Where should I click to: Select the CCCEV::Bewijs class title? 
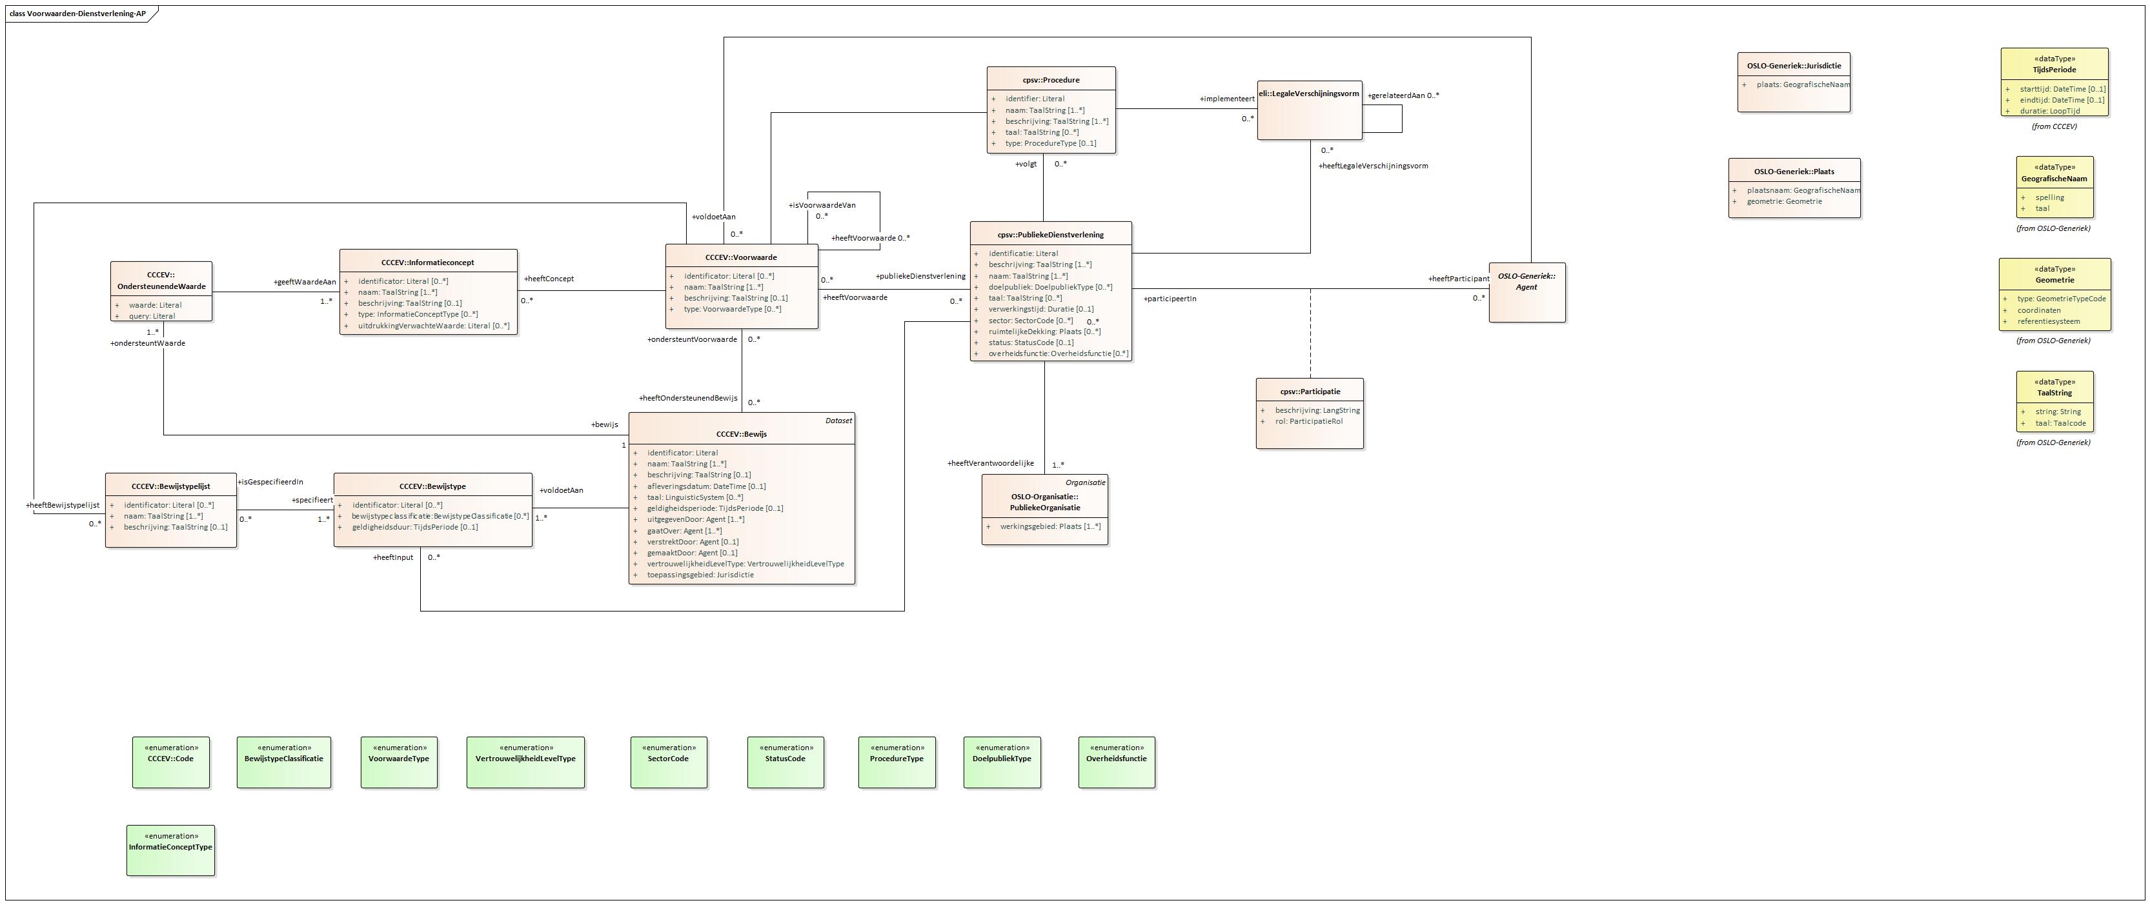[x=741, y=433]
